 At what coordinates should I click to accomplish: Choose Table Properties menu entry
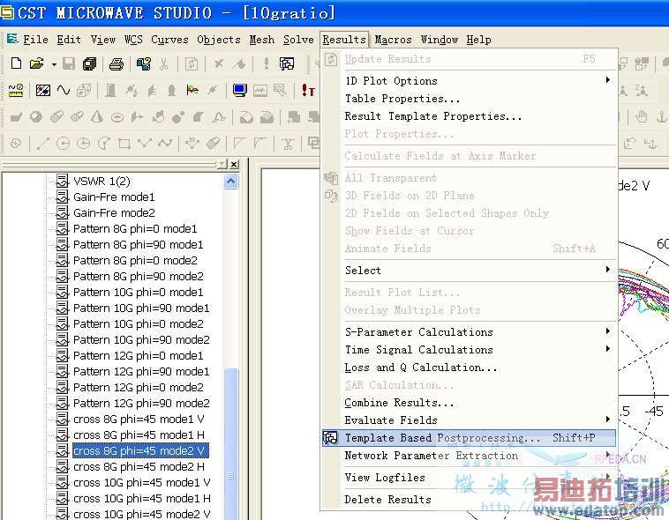469,99
